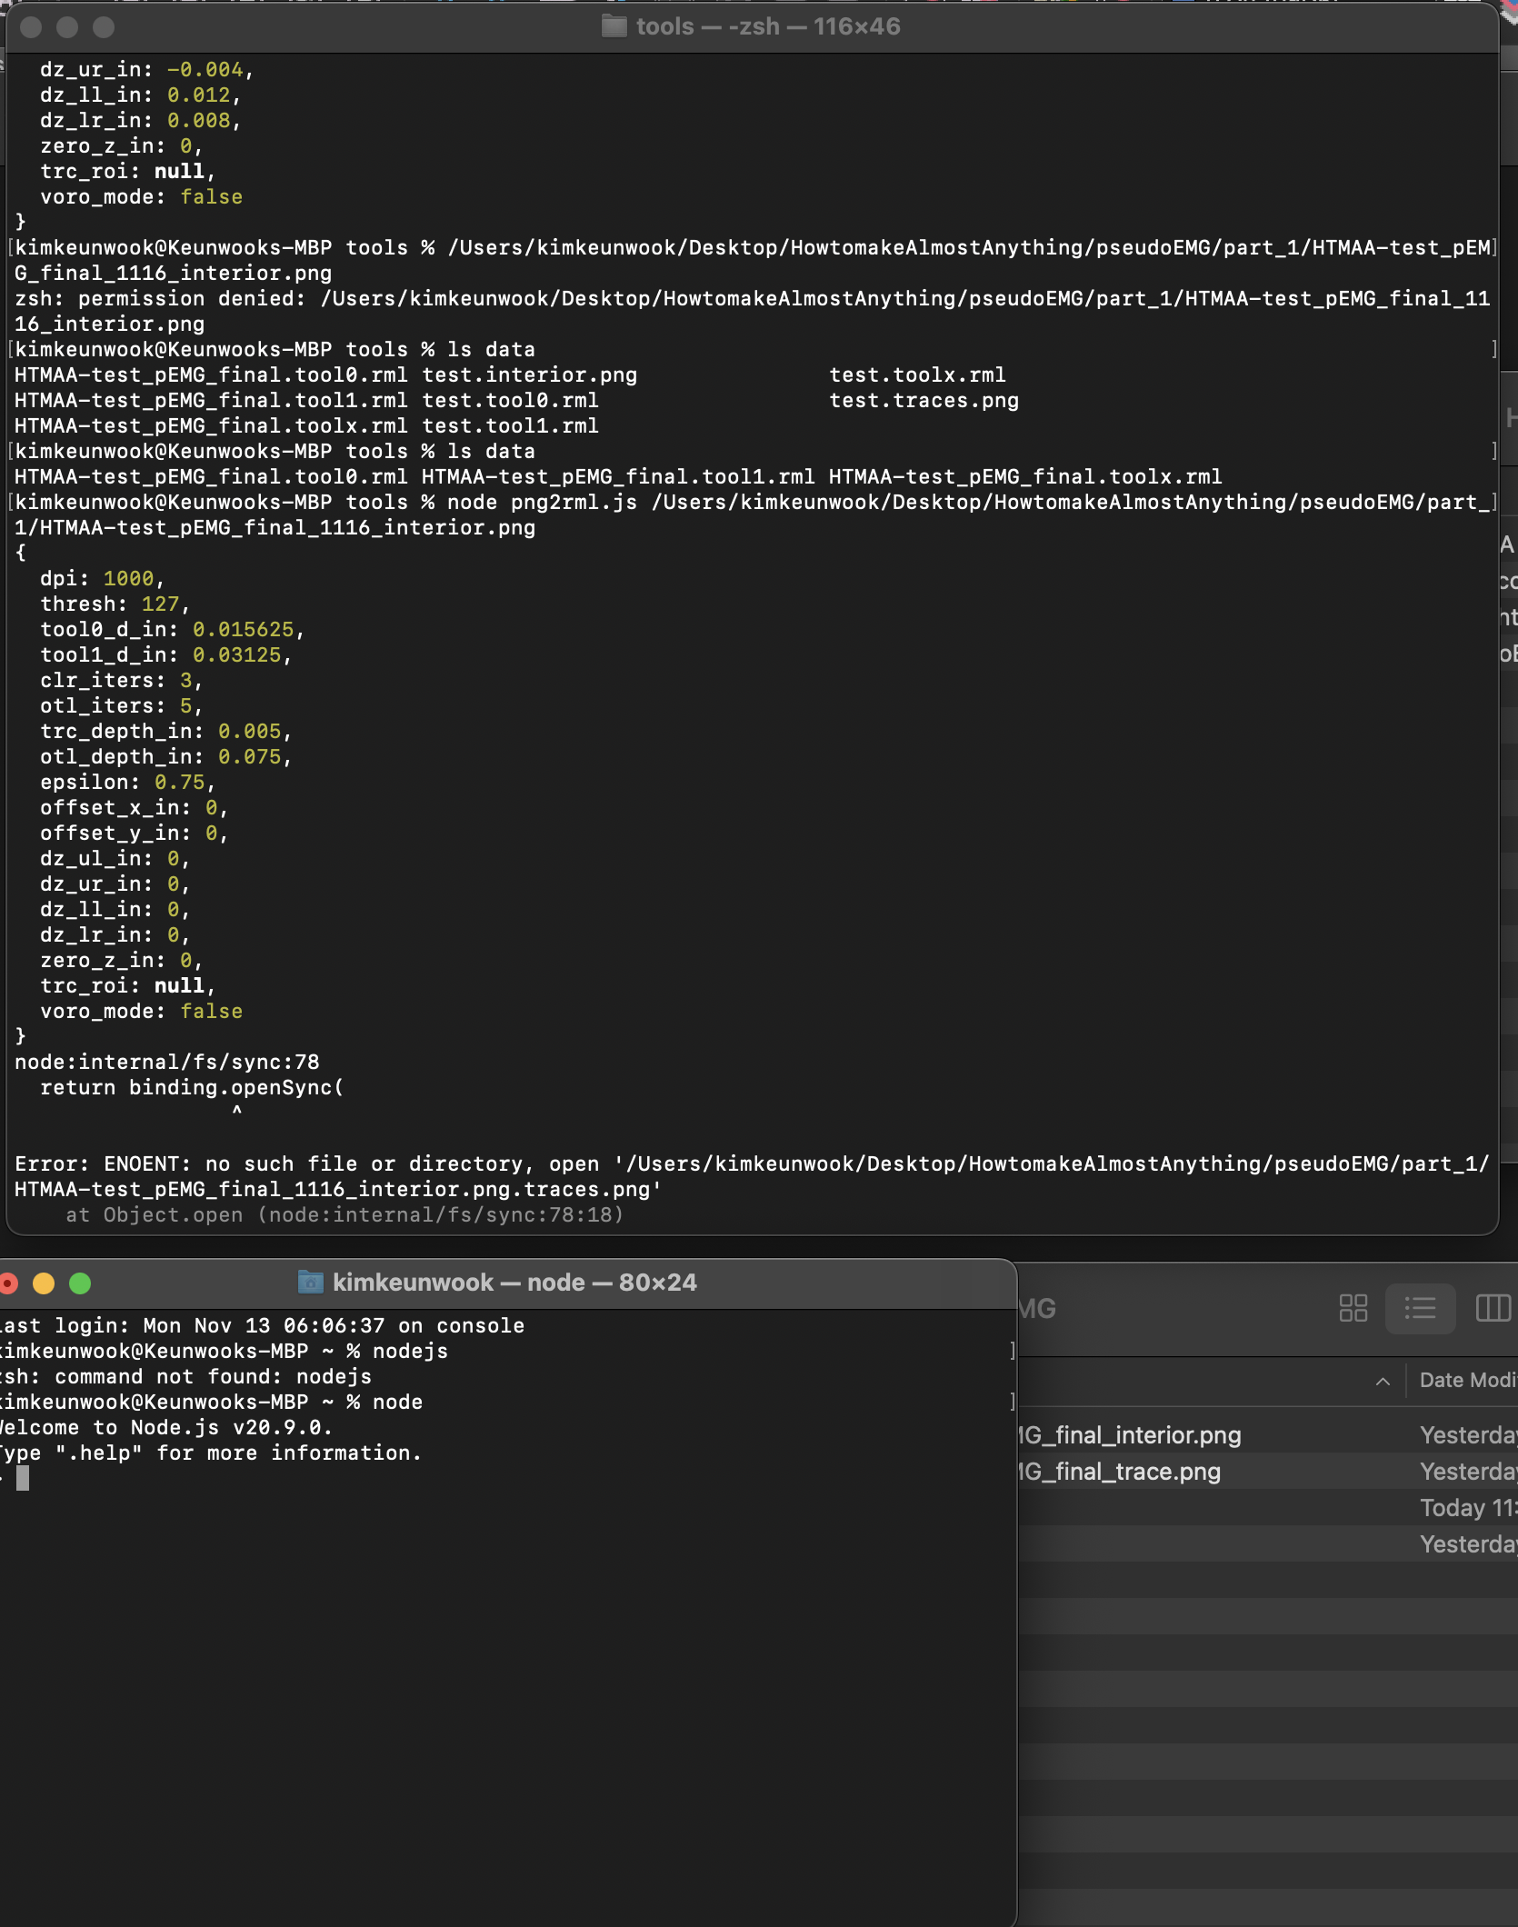The height and width of the screenshot is (1927, 1518).
Task: Click test.traces.png in the ls output
Action: (924, 401)
